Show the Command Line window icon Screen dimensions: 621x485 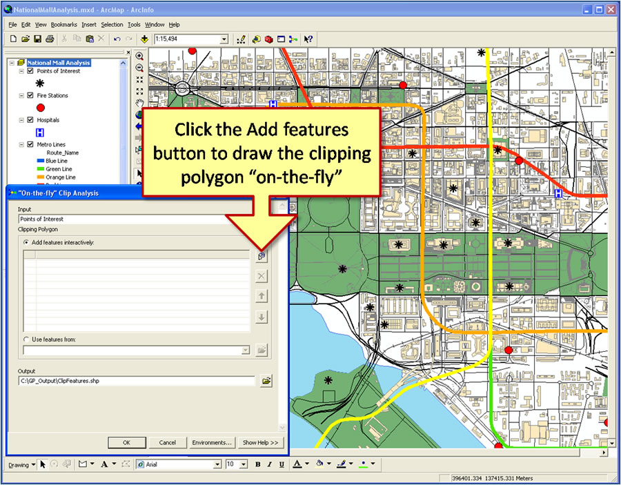tap(281, 39)
